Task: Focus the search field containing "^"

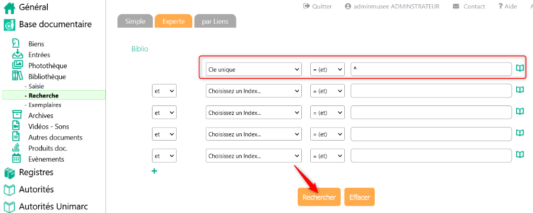Action: pyautogui.click(x=431, y=69)
